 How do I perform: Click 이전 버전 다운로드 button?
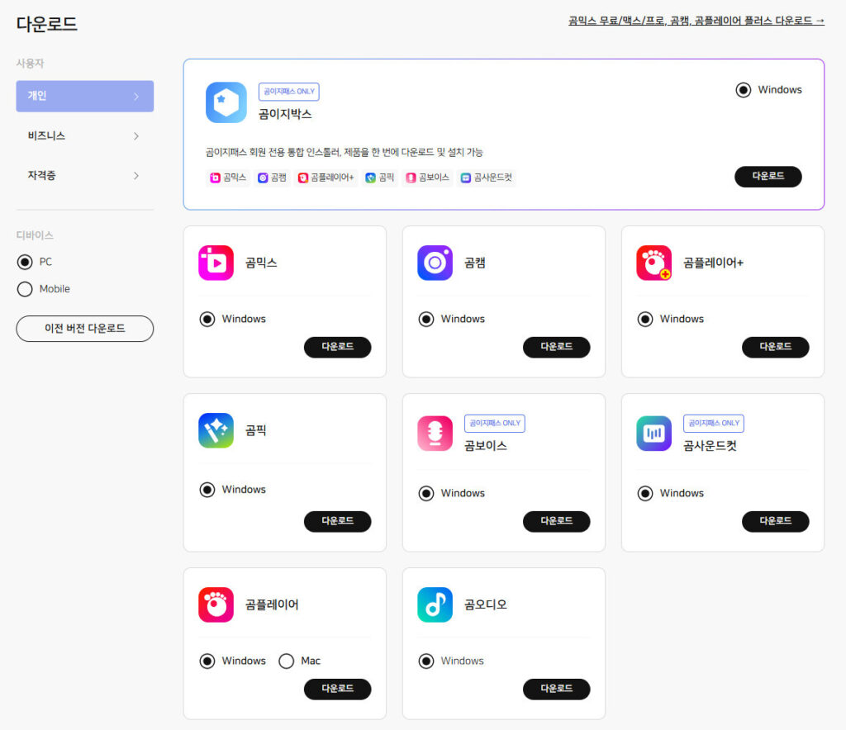tap(84, 329)
